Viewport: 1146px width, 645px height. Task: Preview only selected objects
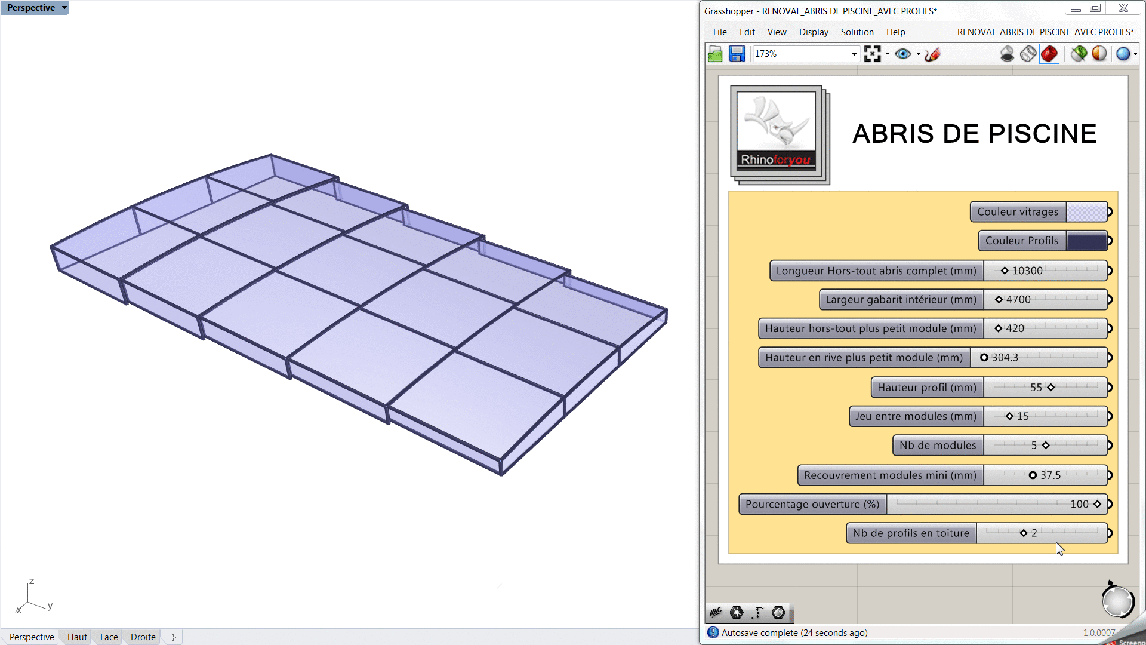click(1078, 54)
